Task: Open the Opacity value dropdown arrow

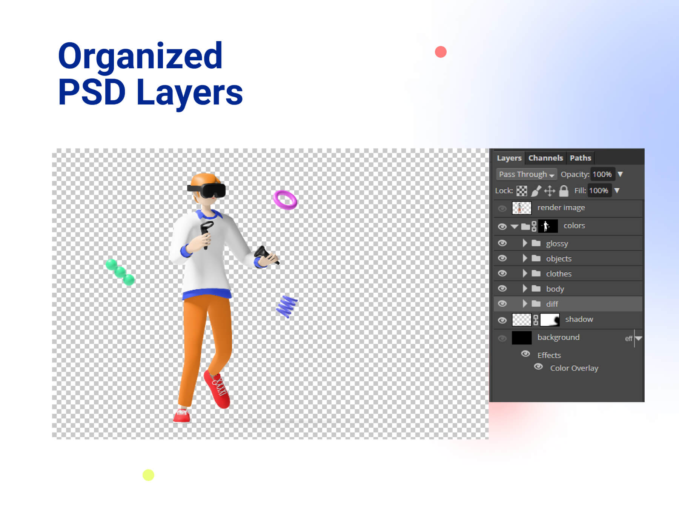Action: coord(621,174)
